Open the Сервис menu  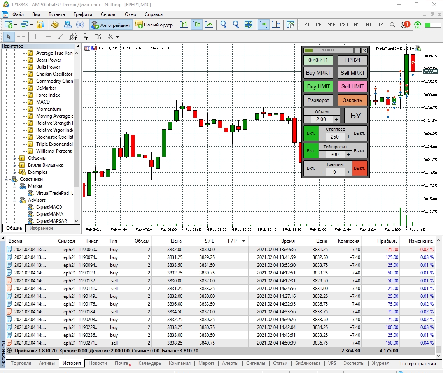109,14
